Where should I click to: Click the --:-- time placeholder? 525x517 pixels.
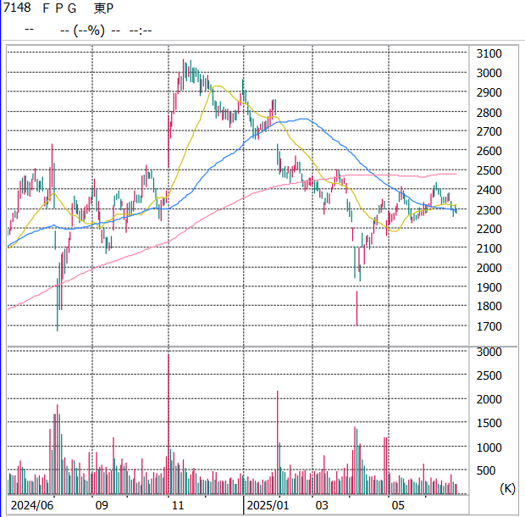click(141, 31)
